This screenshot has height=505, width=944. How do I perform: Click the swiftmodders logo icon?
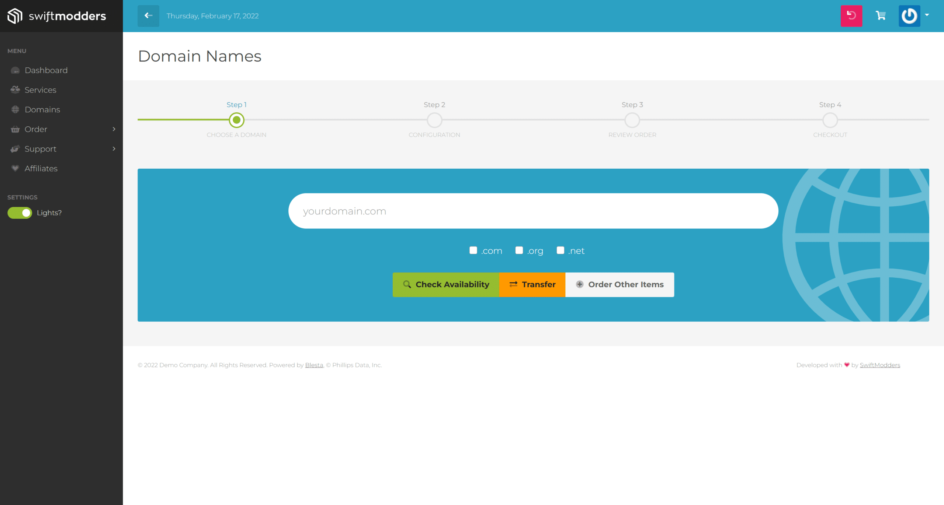[15, 16]
